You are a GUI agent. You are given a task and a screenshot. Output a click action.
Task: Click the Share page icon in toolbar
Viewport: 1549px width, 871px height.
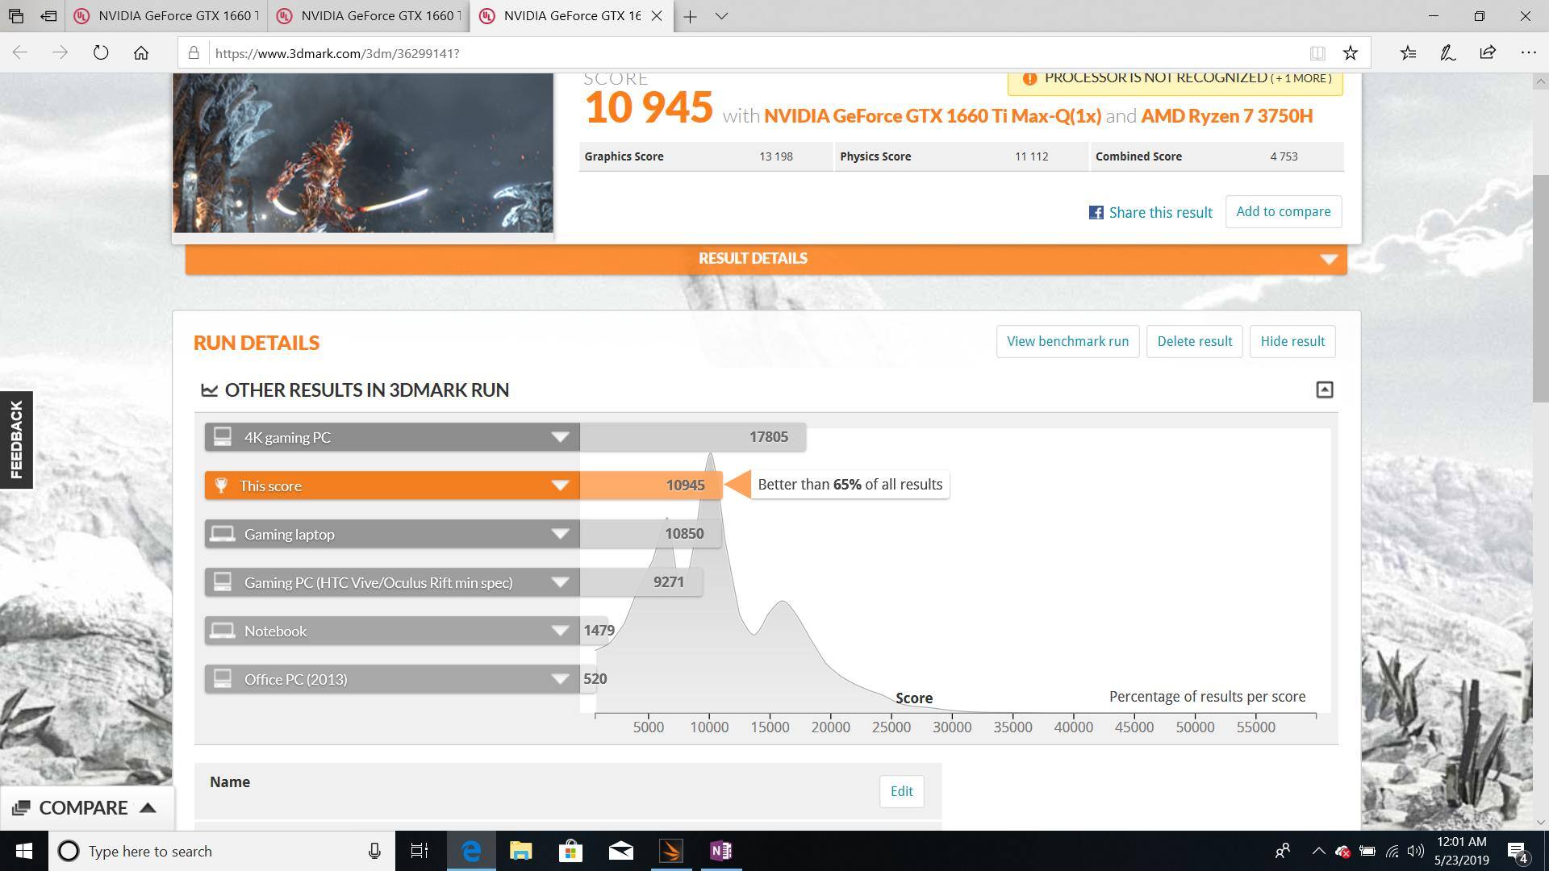point(1488,53)
